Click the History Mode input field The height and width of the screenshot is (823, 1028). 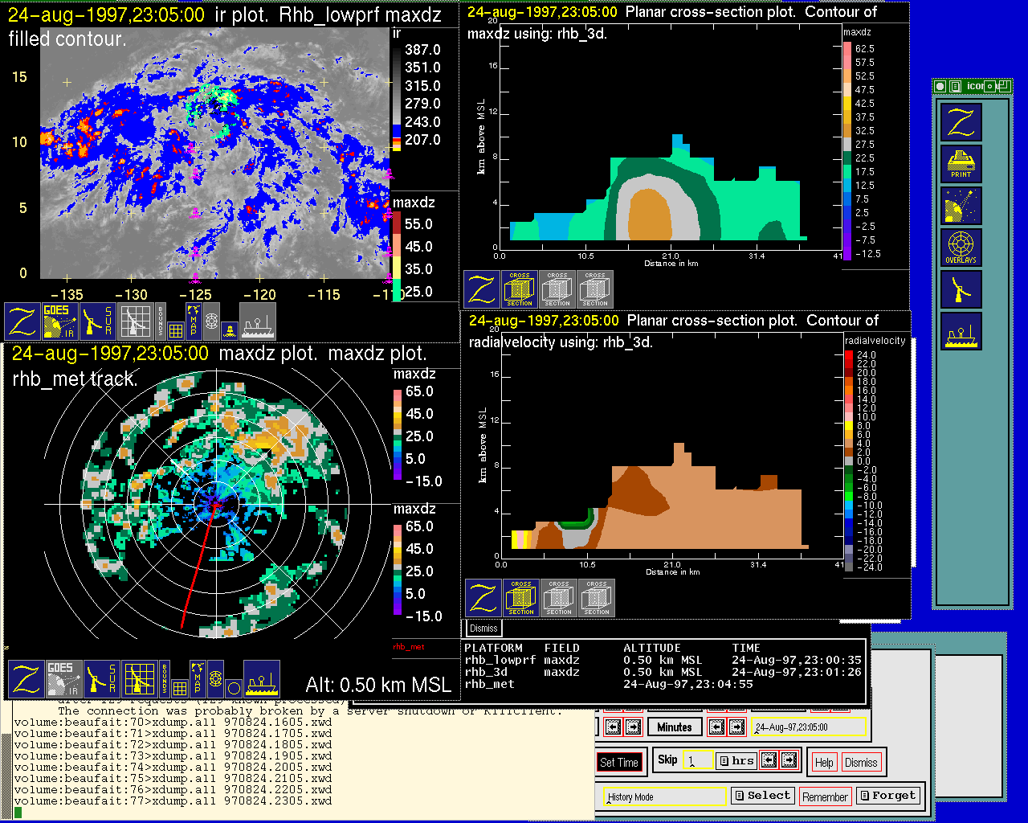[665, 796]
